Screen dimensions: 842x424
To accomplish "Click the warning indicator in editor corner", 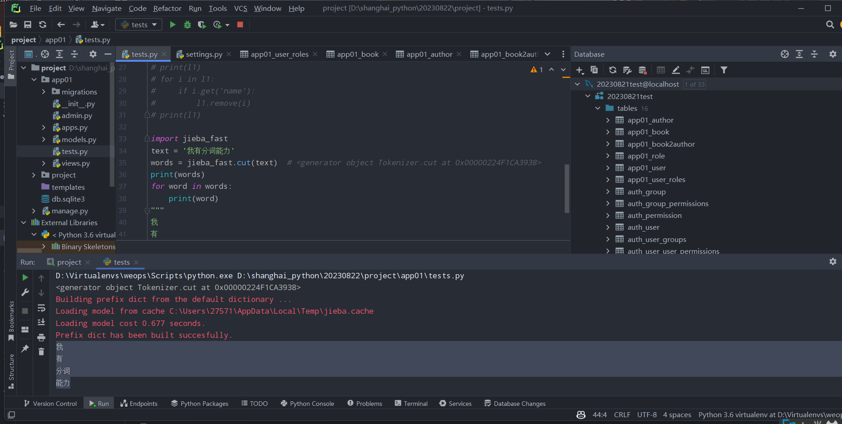I will pyautogui.click(x=537, y=69).
